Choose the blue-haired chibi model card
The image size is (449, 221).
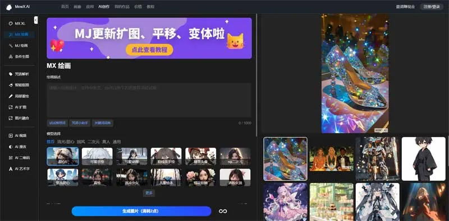[x=63, y=177]
